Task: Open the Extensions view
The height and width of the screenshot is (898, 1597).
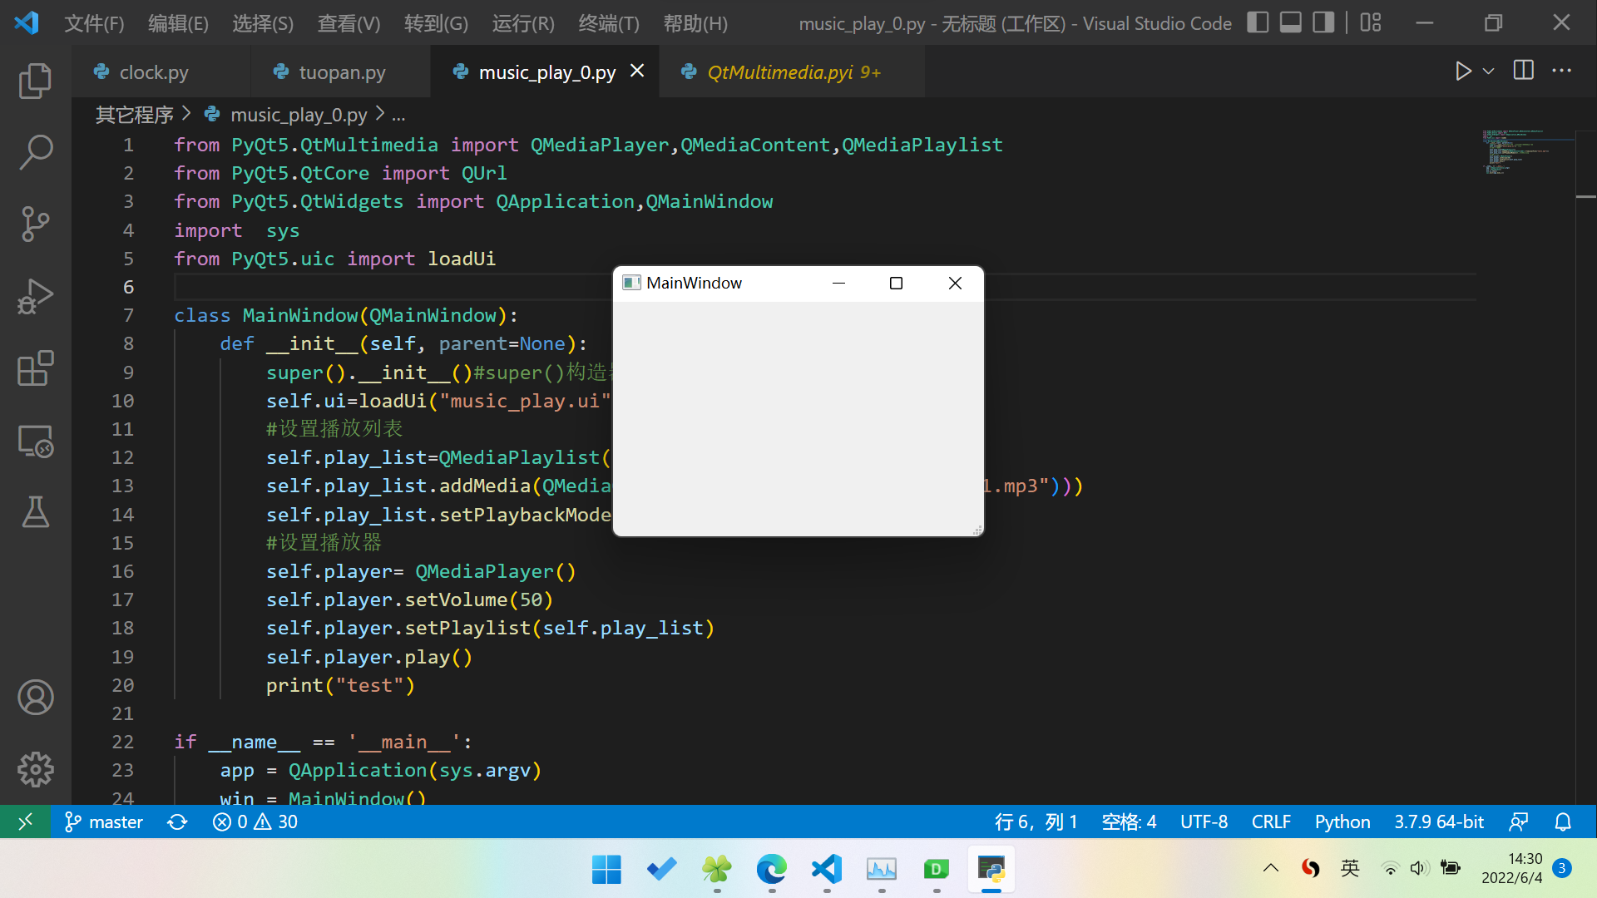Action: [x=35, y=368]
